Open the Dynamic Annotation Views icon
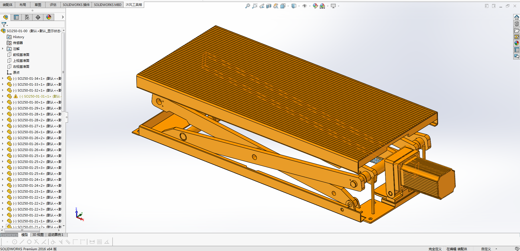 276,6
